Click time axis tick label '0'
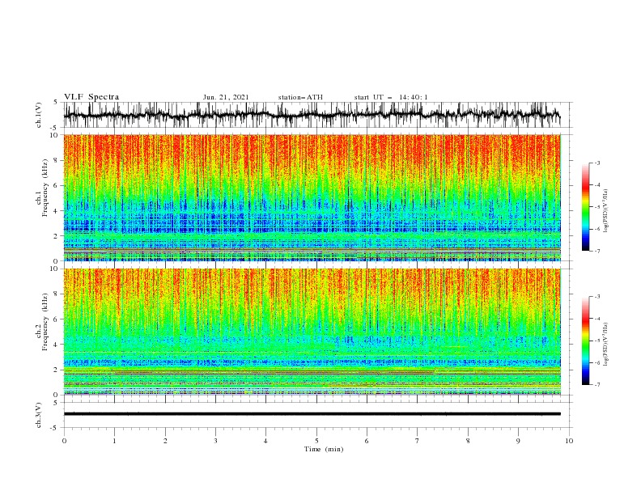The width and height of the screenshot is (641, 495). point(64,441)
